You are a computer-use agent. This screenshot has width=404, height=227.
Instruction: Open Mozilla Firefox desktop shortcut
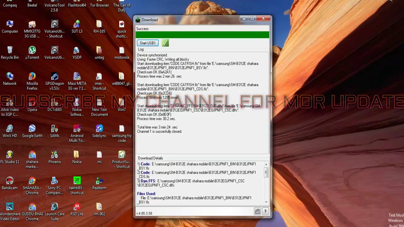click(x=32, y=82)
